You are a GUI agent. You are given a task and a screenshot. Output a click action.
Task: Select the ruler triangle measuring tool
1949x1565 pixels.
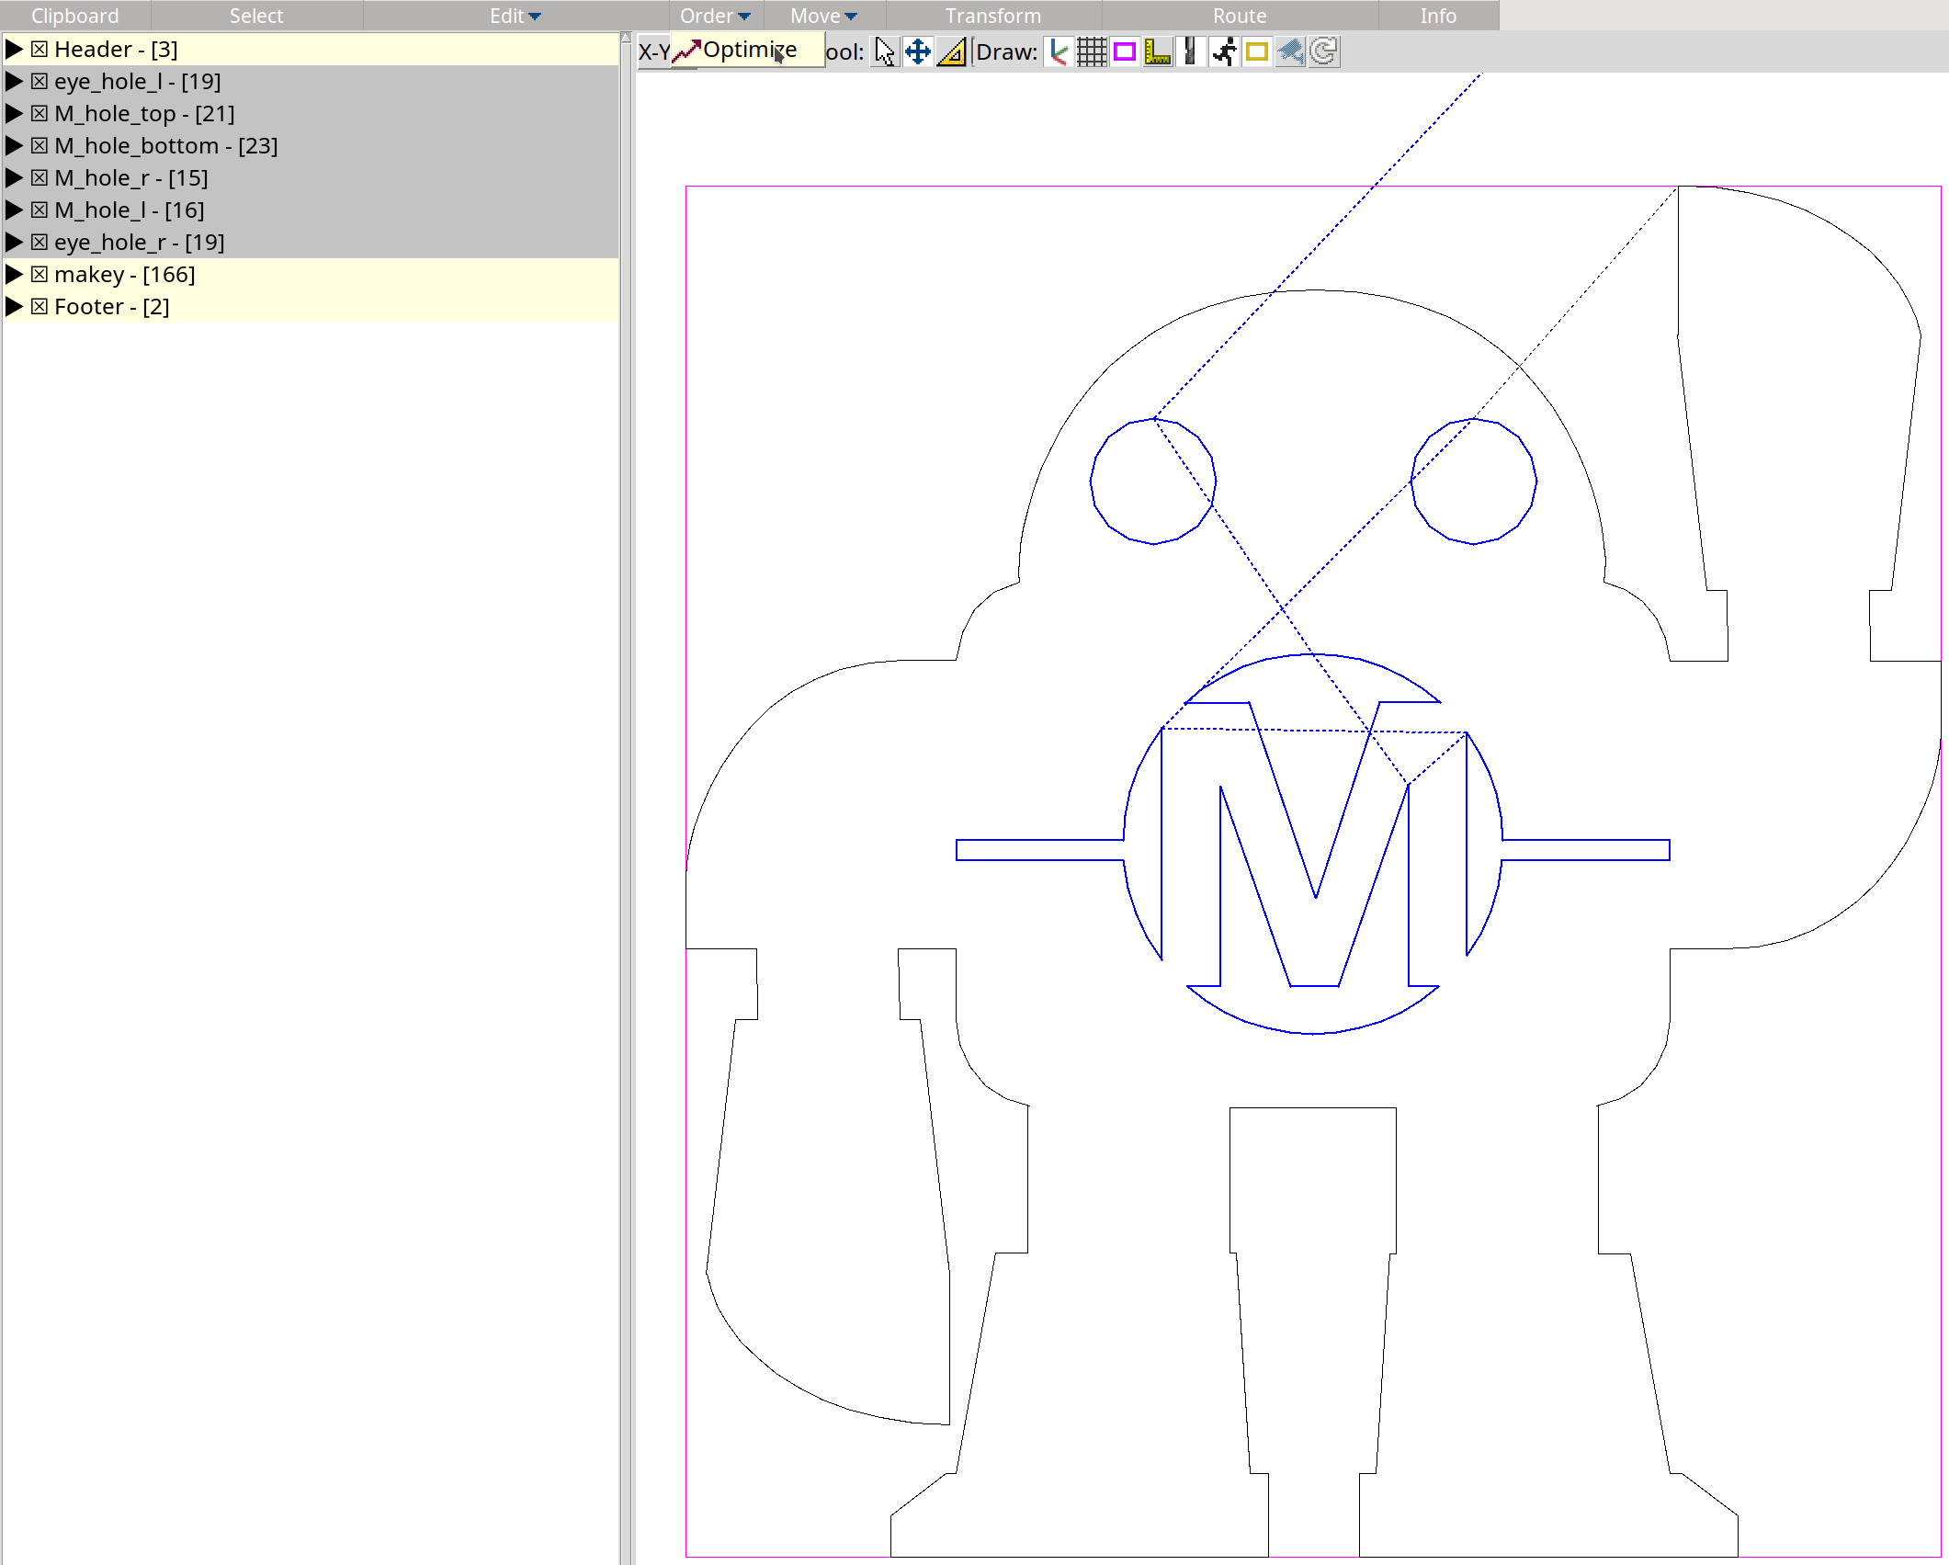[x=951, y=52]
